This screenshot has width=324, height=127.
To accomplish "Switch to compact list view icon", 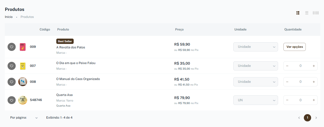I will point(307,13).
